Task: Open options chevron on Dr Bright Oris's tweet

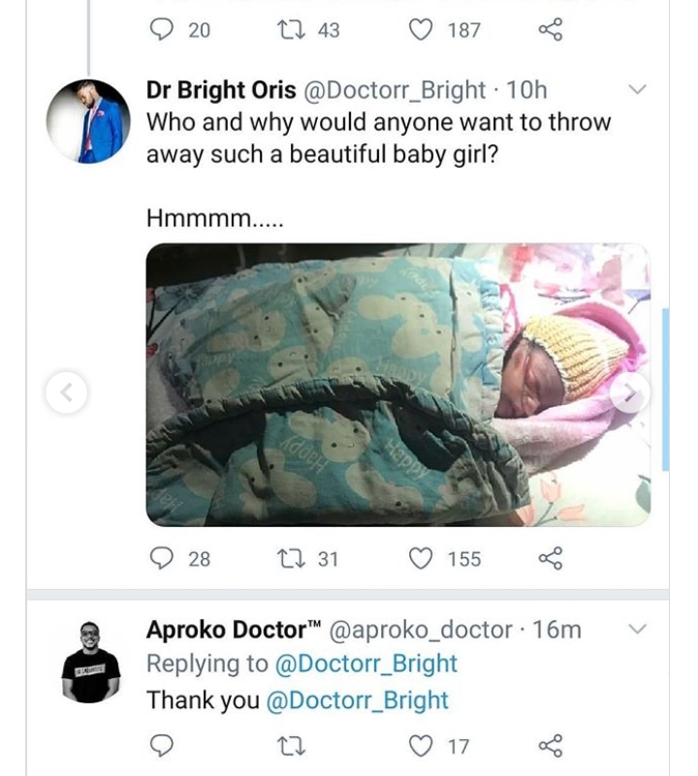Action: pyautogui.click(x=637, y=90)
